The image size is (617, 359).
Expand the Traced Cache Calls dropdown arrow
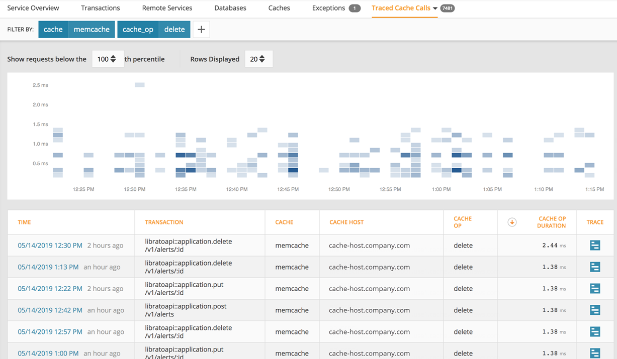point(435,8)
